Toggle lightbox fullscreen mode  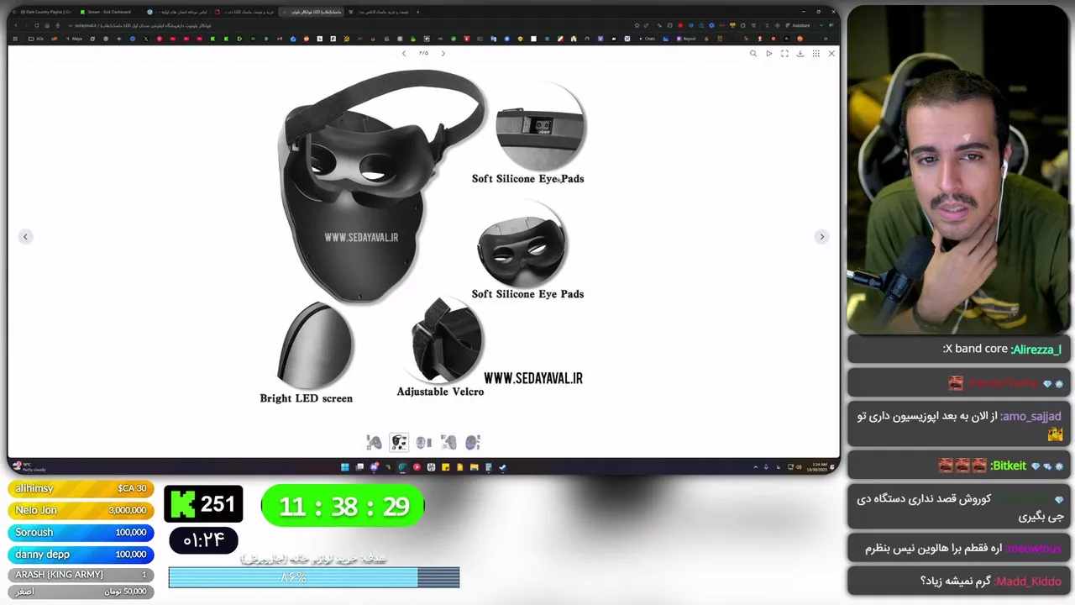[784, 53]
